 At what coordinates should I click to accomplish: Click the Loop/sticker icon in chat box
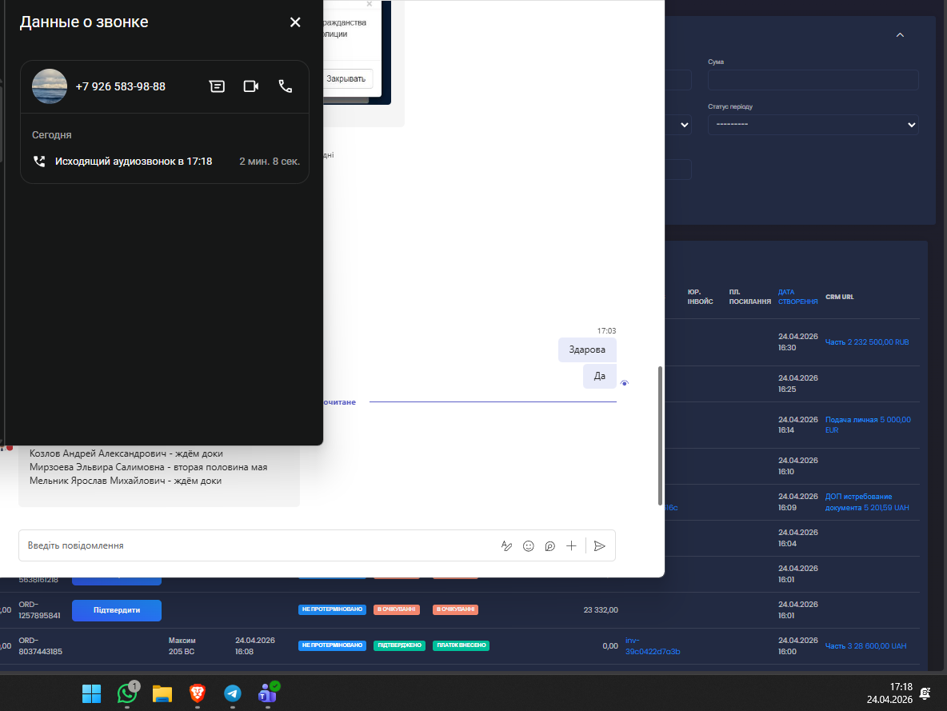tap(549, 546)
